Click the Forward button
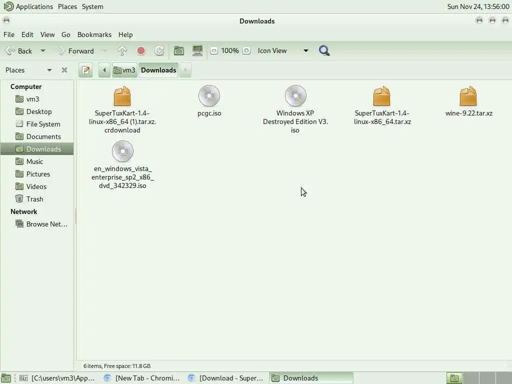The image size is (512, 384). click(76, 51)
